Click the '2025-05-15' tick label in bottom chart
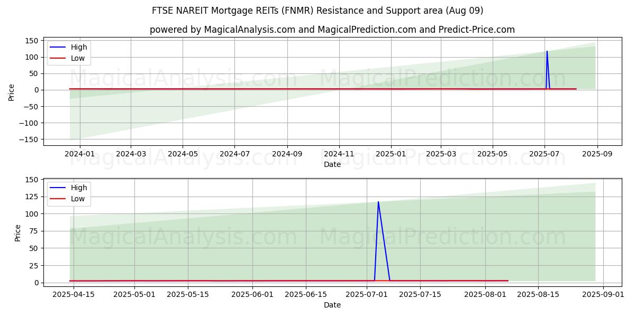 click(x=187, y=294)
